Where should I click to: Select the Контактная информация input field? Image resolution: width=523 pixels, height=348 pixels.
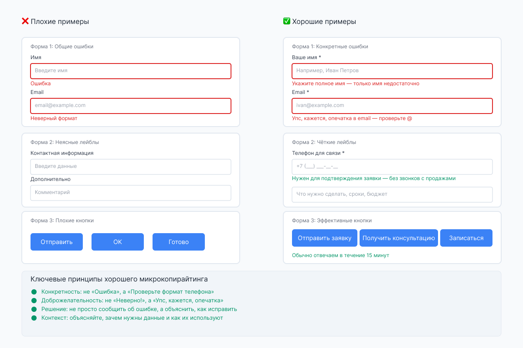click(131, 167)
